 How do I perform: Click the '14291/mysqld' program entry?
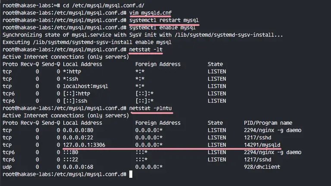(x=262, y=145)
